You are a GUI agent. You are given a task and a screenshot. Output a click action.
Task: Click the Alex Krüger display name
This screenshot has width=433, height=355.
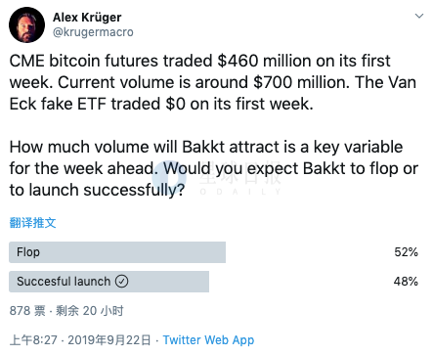[87, 17]
